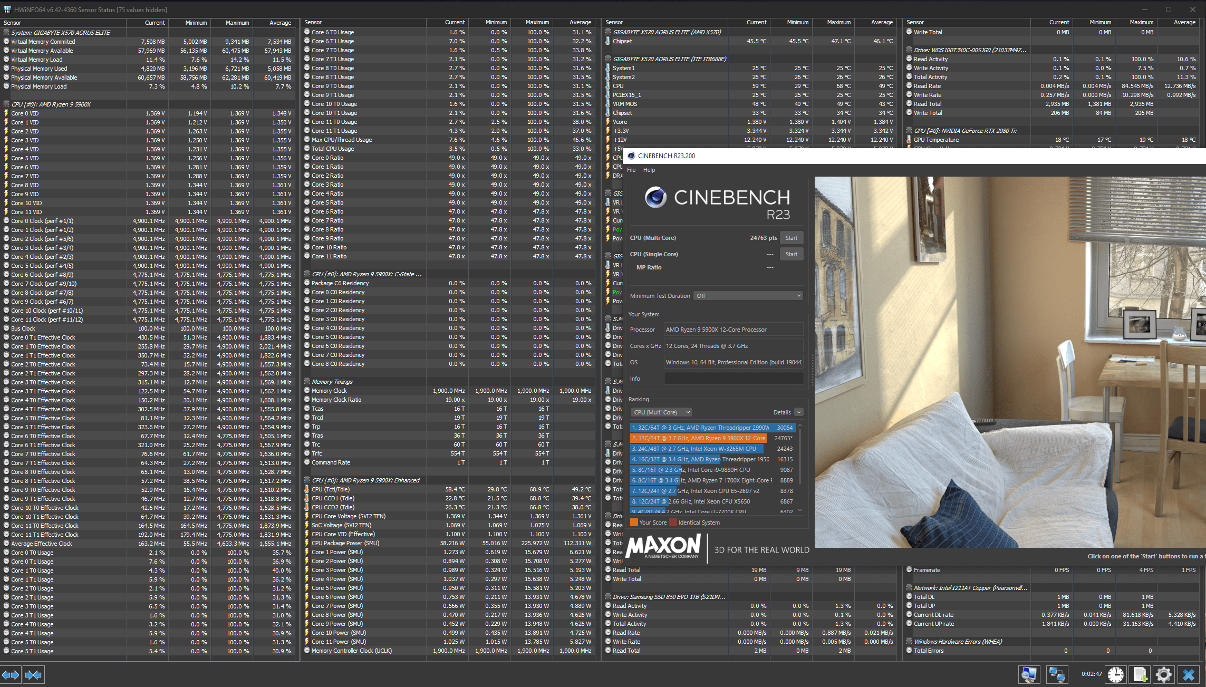The image size is (1206, 687).
Task: Click the Info input field
Action: [x=733, y=379]
